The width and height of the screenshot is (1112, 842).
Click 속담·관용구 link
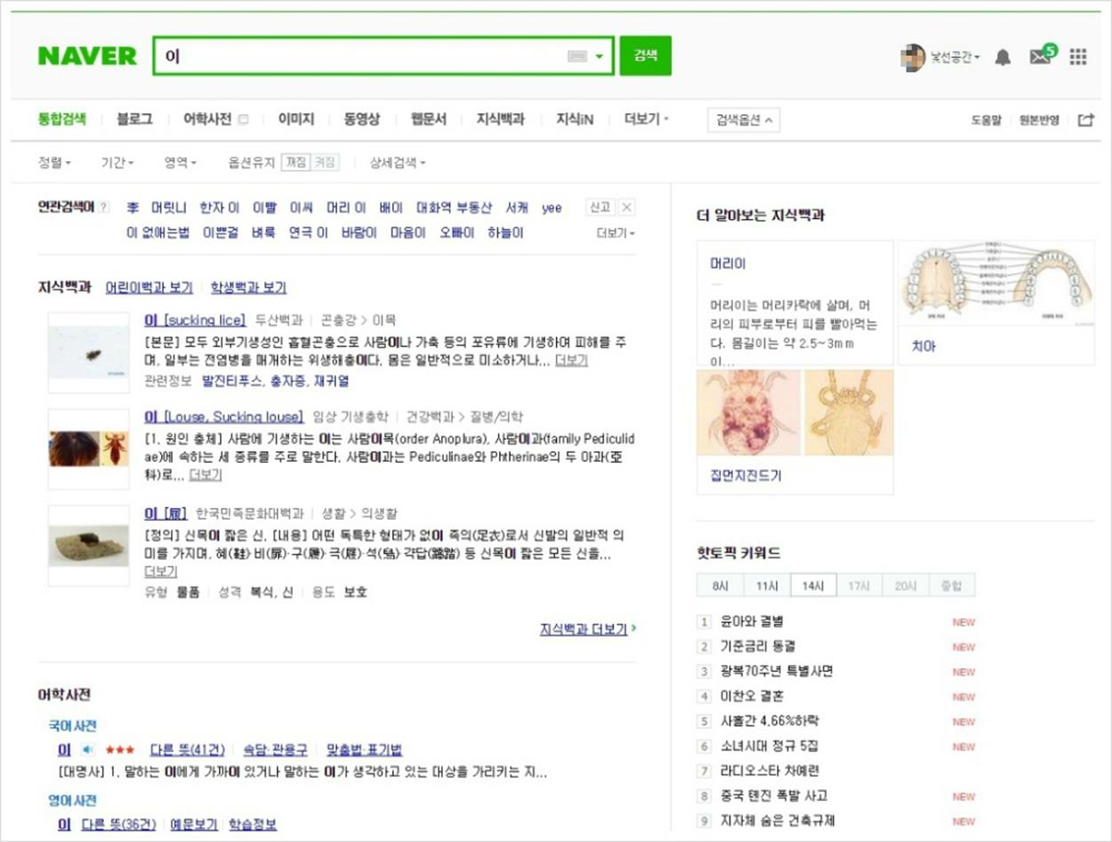275,749
